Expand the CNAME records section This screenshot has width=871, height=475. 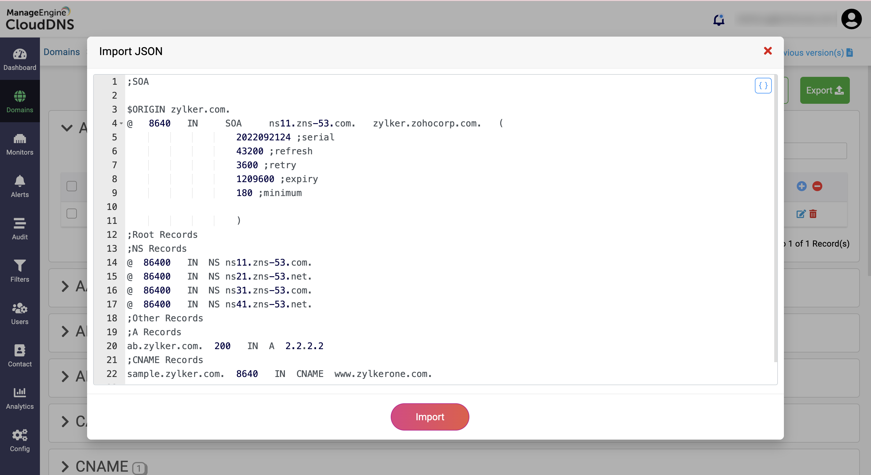click(65, 467)
